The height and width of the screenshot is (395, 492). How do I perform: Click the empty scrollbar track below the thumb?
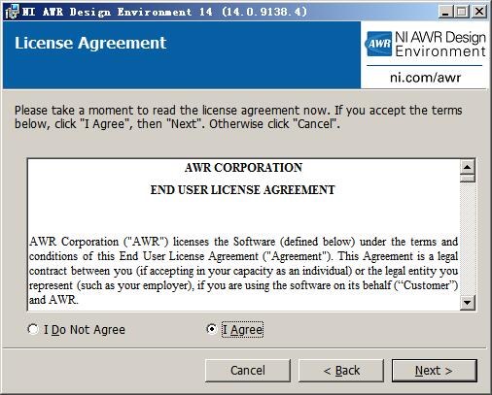click(467, 239)
